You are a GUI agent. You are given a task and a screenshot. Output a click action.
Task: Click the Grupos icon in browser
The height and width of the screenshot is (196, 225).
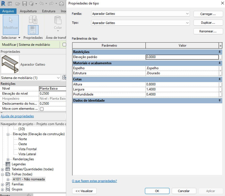click(x=8, y=189)
